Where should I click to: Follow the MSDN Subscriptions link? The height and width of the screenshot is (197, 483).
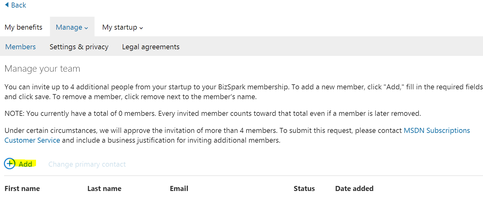(x=437, y=131)
